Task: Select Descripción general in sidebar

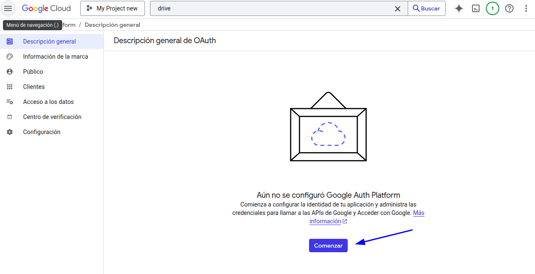Action: (x=52, y=41)
